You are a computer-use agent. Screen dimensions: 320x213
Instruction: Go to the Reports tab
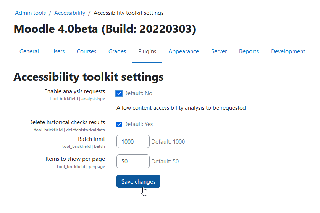tap(249, 51)
